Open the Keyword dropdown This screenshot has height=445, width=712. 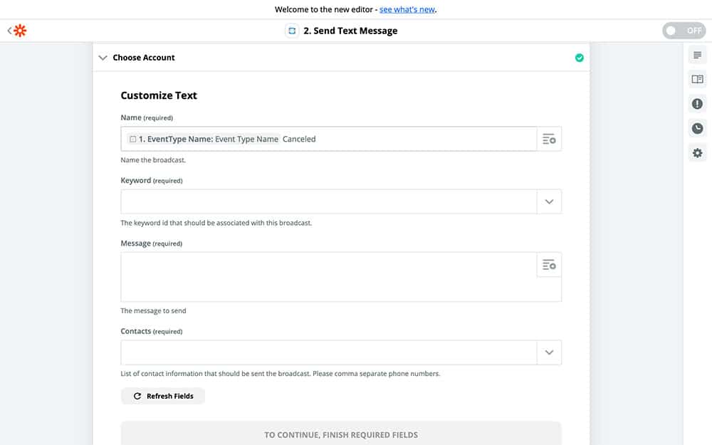tap(549, 201)
